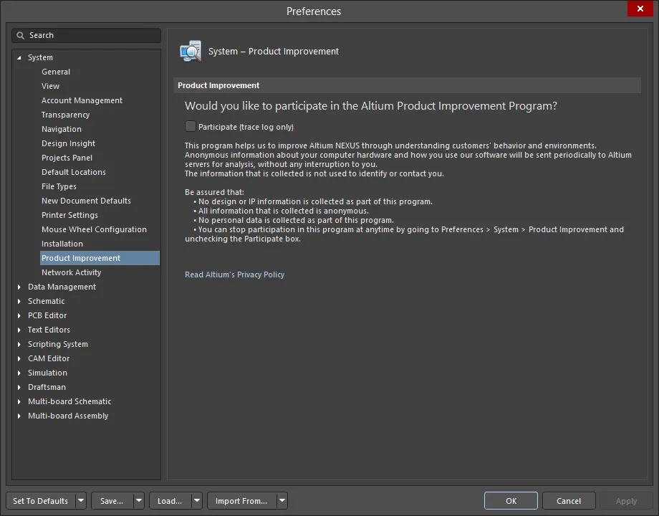Expand the Schematic node
The width and height of the screenshot is (659, 516).
tap(19, 301)
